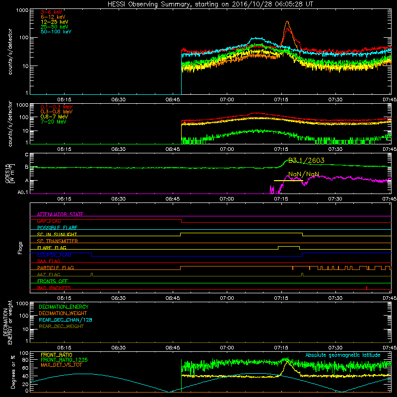The image size is (397, 397).
Task: Click the 0.8-7 MeV legend label
Action: pos(54,117)
